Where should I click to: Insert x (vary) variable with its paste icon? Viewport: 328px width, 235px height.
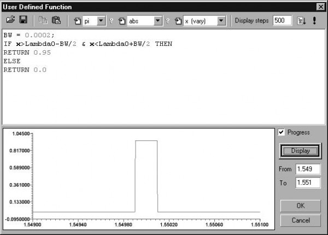(x=178, y=21)
